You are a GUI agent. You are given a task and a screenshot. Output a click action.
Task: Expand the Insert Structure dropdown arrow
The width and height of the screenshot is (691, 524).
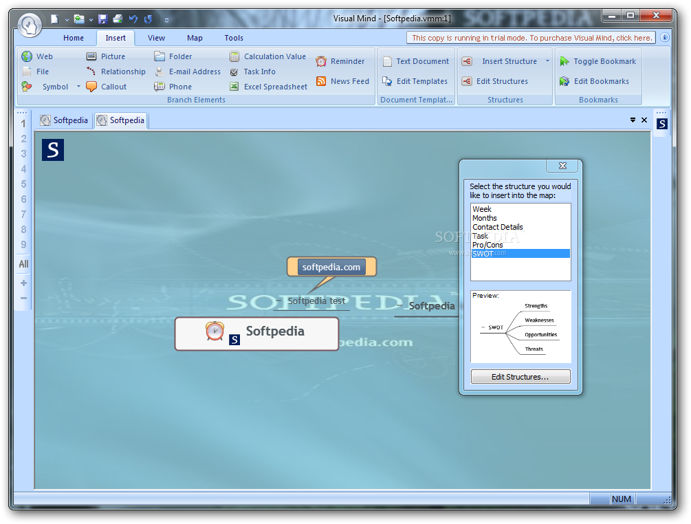547,61
